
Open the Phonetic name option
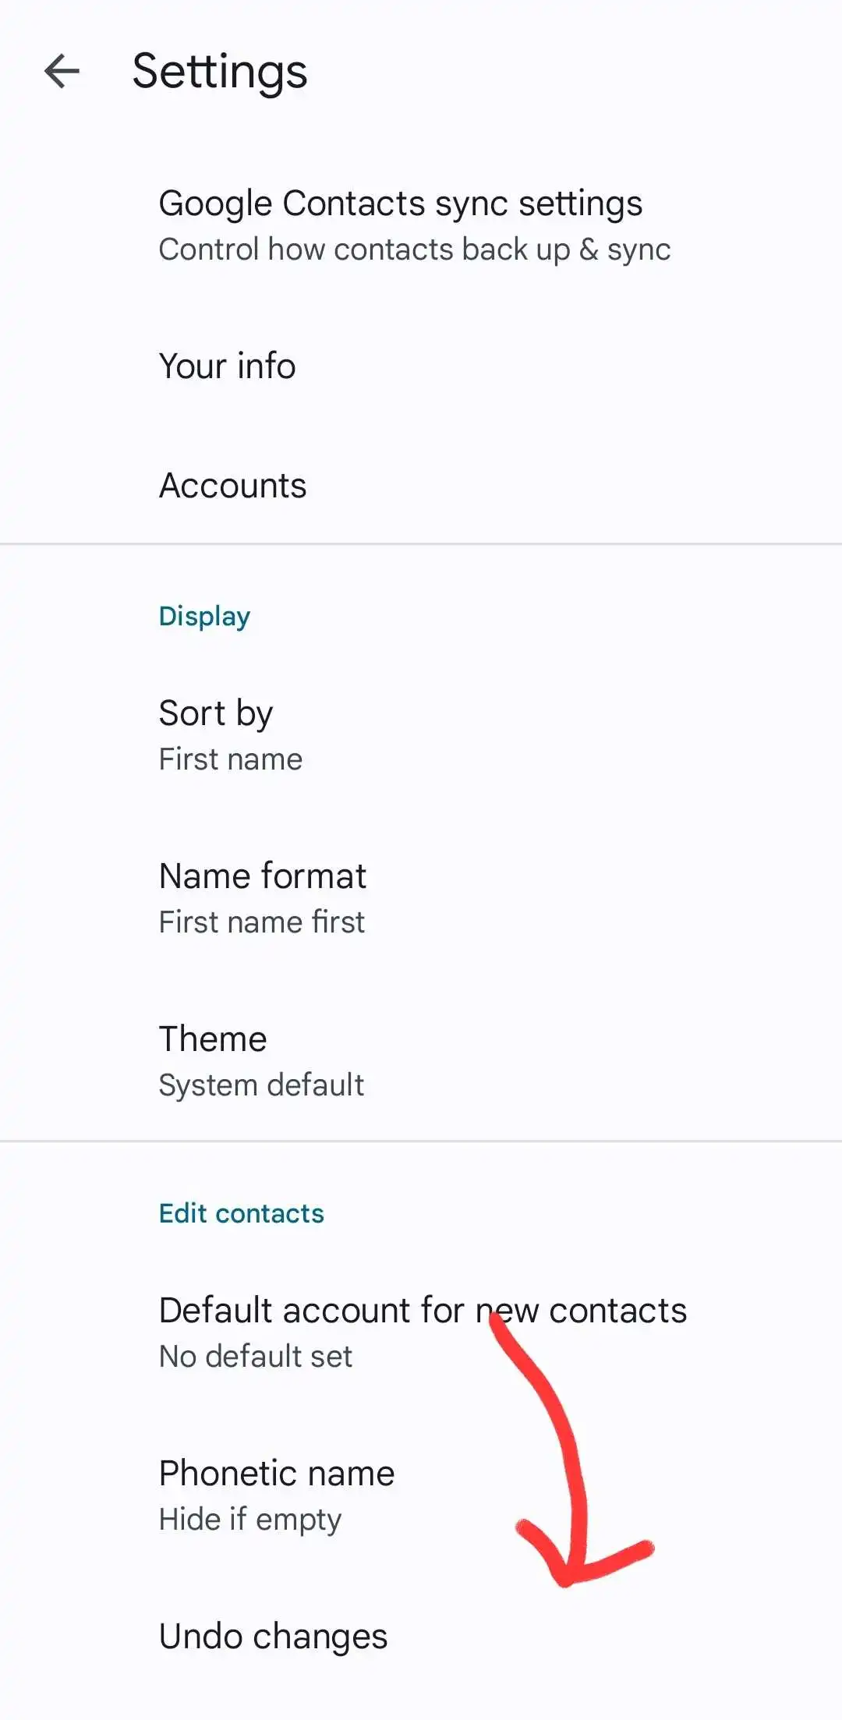[x=421, y=1495]
